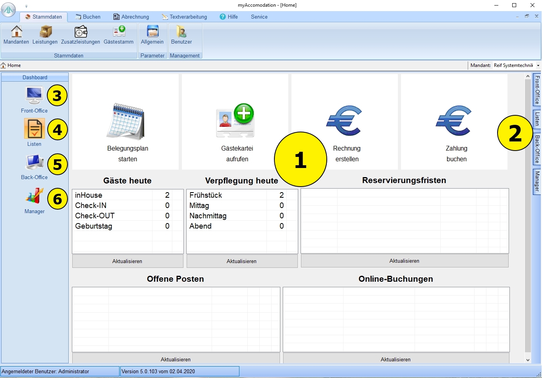Open the quick access toolbar dropdown arrow

point(27,6)
